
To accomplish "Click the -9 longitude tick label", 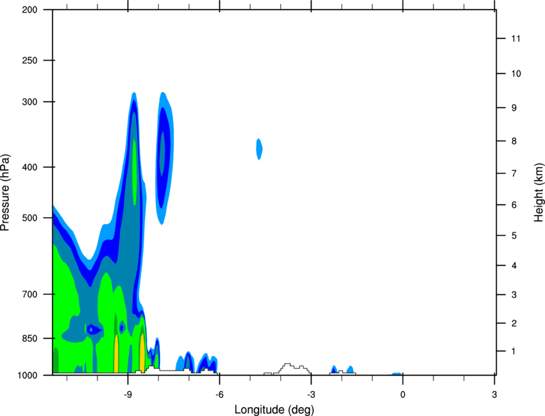I will coord(128,394).
